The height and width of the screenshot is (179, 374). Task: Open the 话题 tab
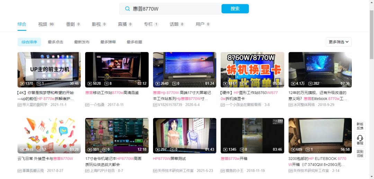177,24
